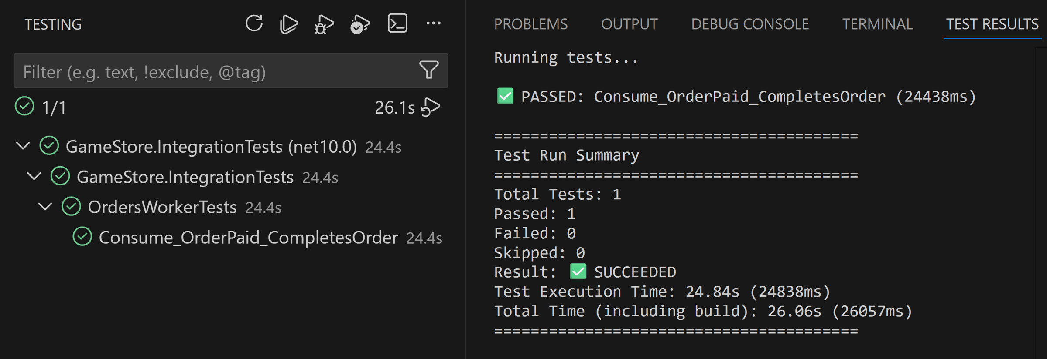This screenshot has height=359, width=1047.
Task: Open the Testing panel more actions menu
Action: pyautogui.click(x=433, y=23)
